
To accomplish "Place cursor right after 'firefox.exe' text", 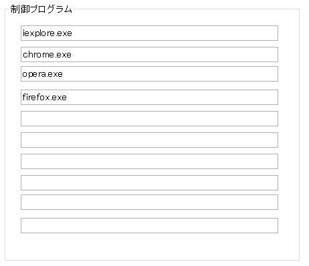I will pos(67,98).
